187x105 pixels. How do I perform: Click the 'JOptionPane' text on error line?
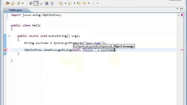[33, 50]
